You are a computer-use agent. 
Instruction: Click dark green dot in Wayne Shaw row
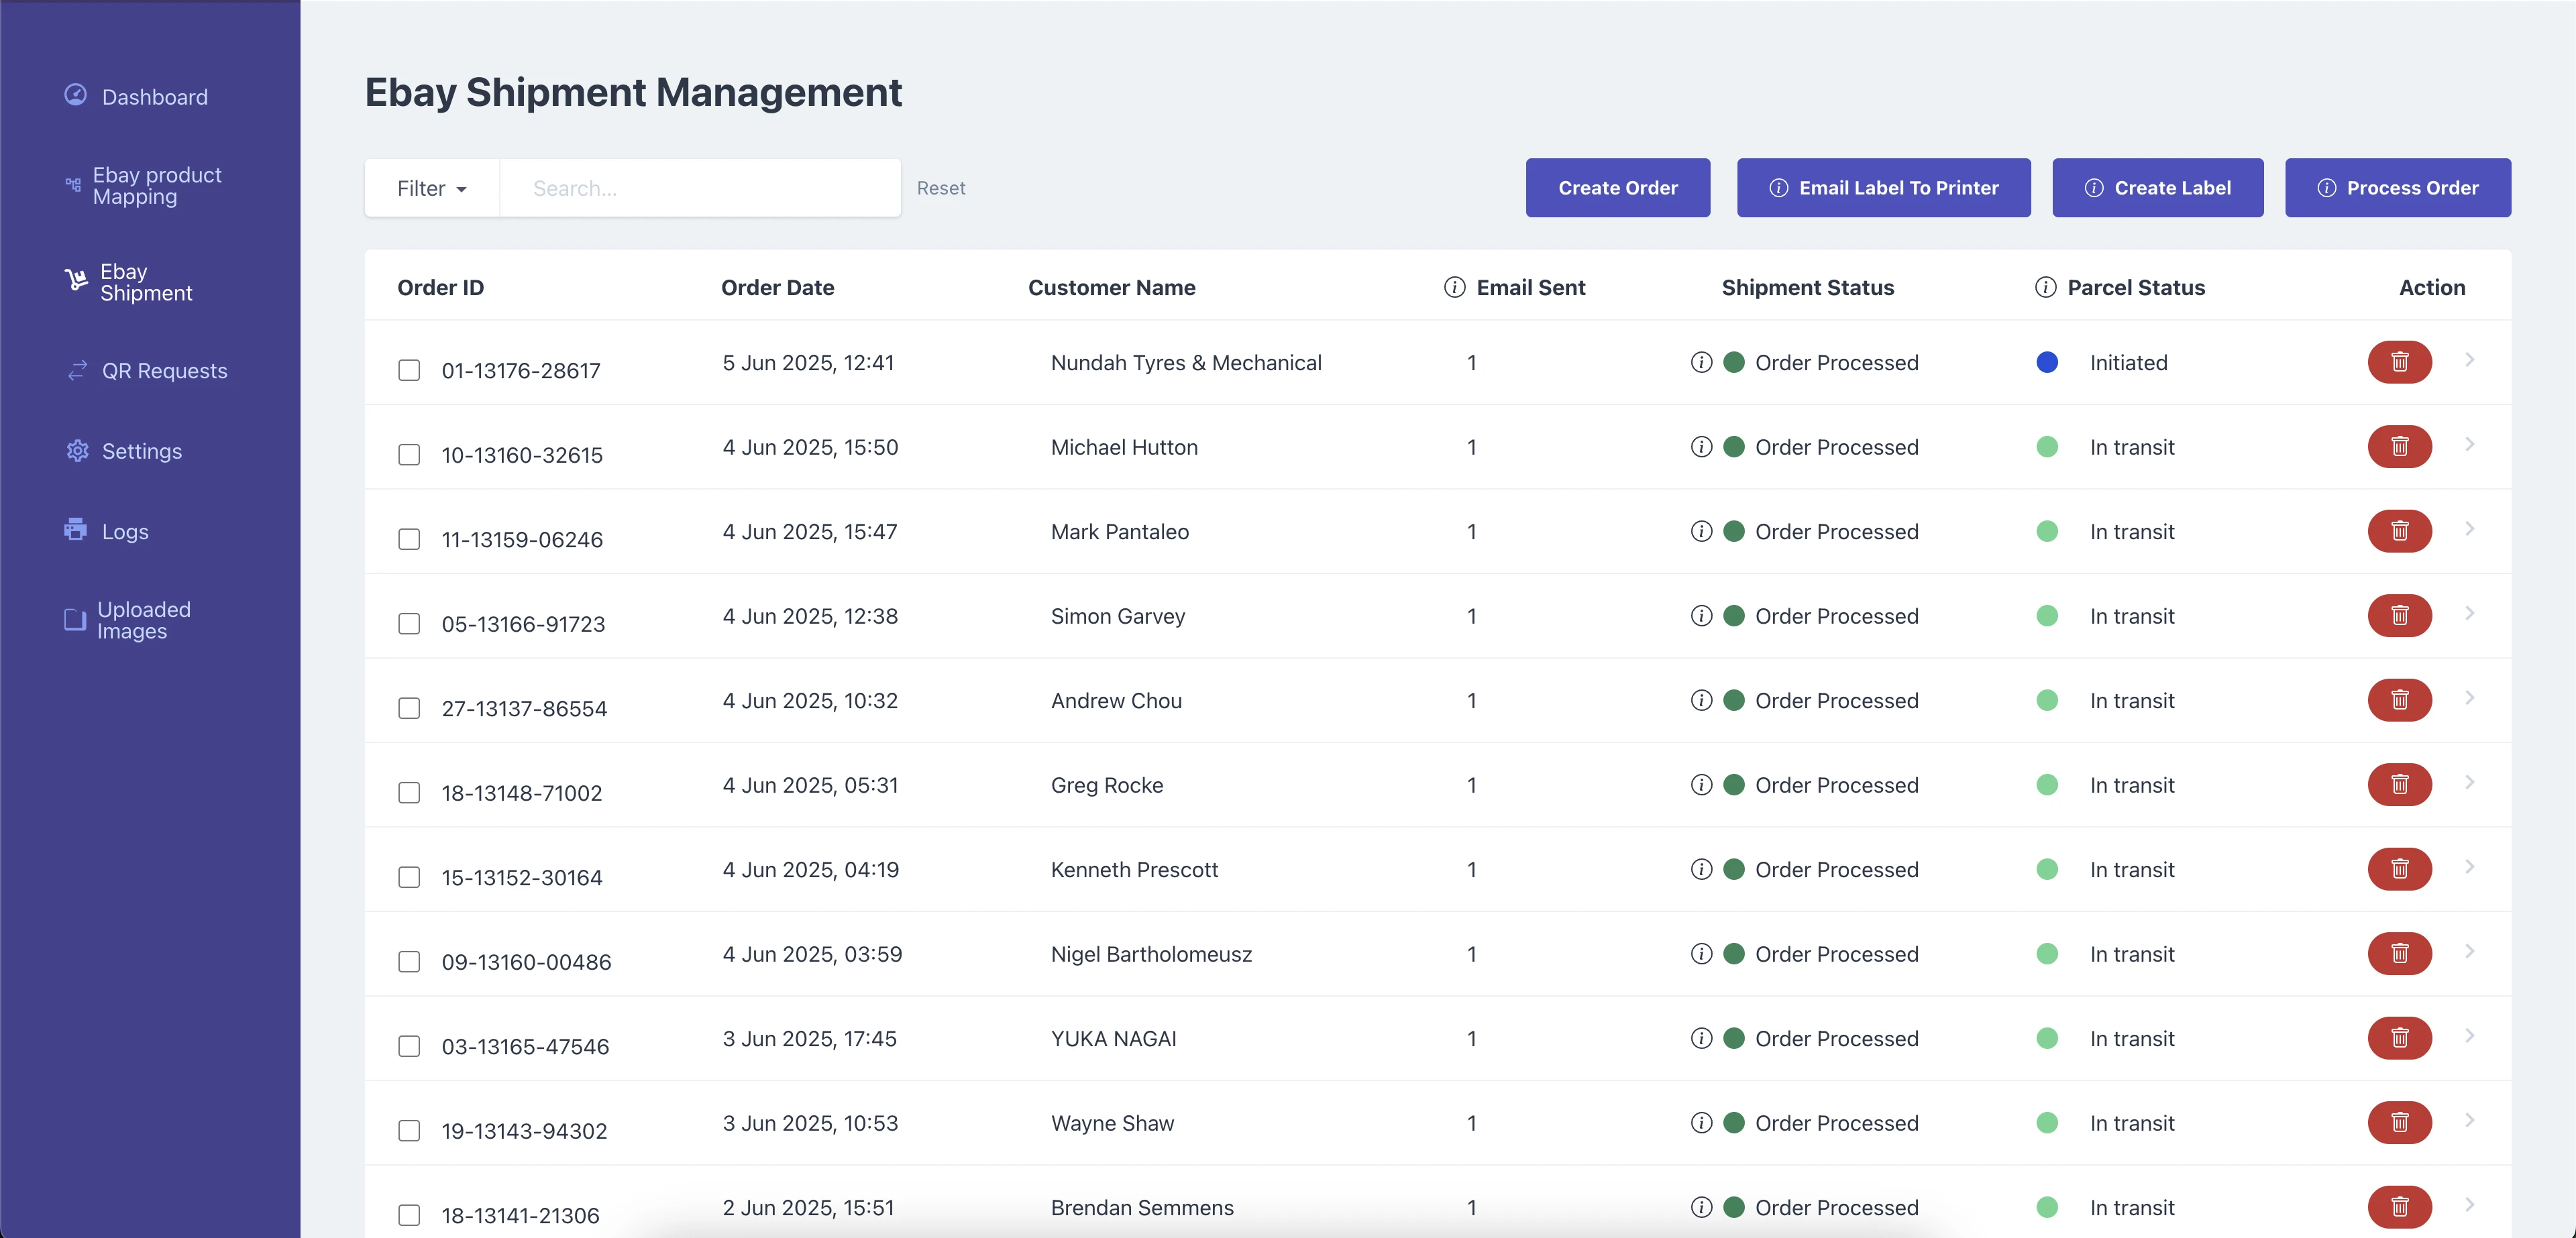click(x=1734, y=1122)
